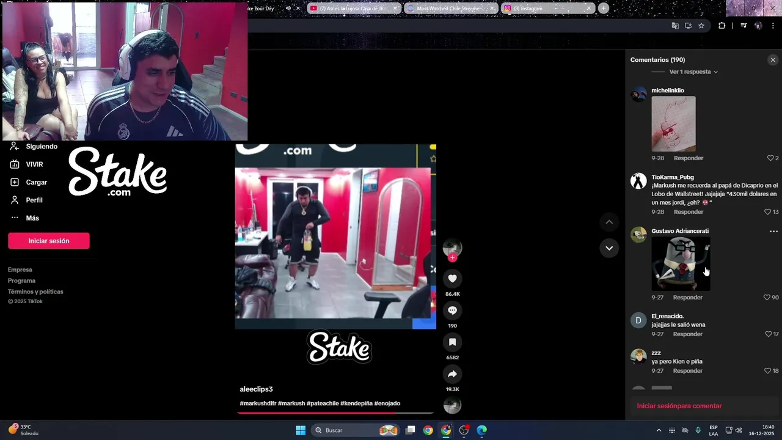This screenshot has width=782, height=440.
Task: Open #pateachile hashtag
Action: tap(323, 403)
